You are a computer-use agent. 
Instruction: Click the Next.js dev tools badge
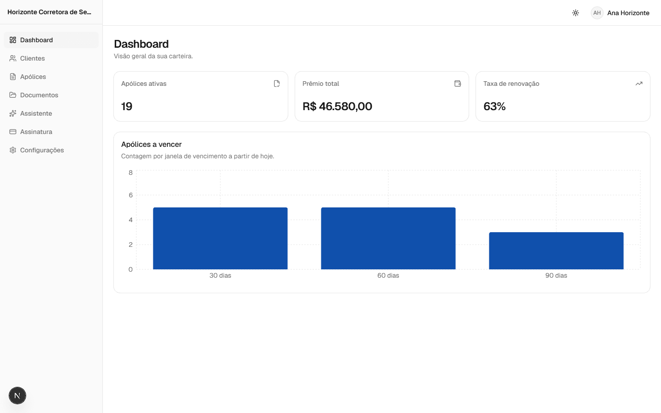coord(17,396)
